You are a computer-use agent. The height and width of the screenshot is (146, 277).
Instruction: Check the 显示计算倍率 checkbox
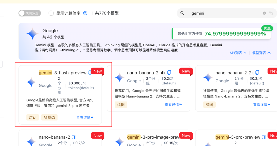click(x=51, y=13)
